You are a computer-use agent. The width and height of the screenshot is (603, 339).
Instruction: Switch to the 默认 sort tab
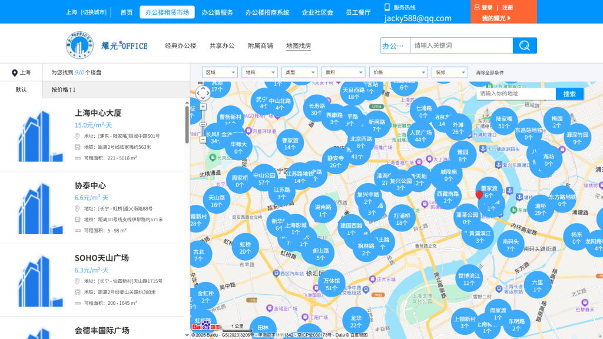point(21,89)
